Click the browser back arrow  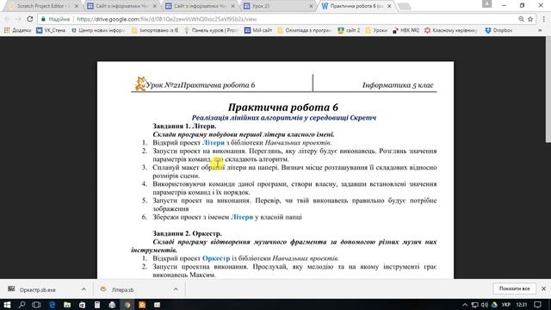8,19
